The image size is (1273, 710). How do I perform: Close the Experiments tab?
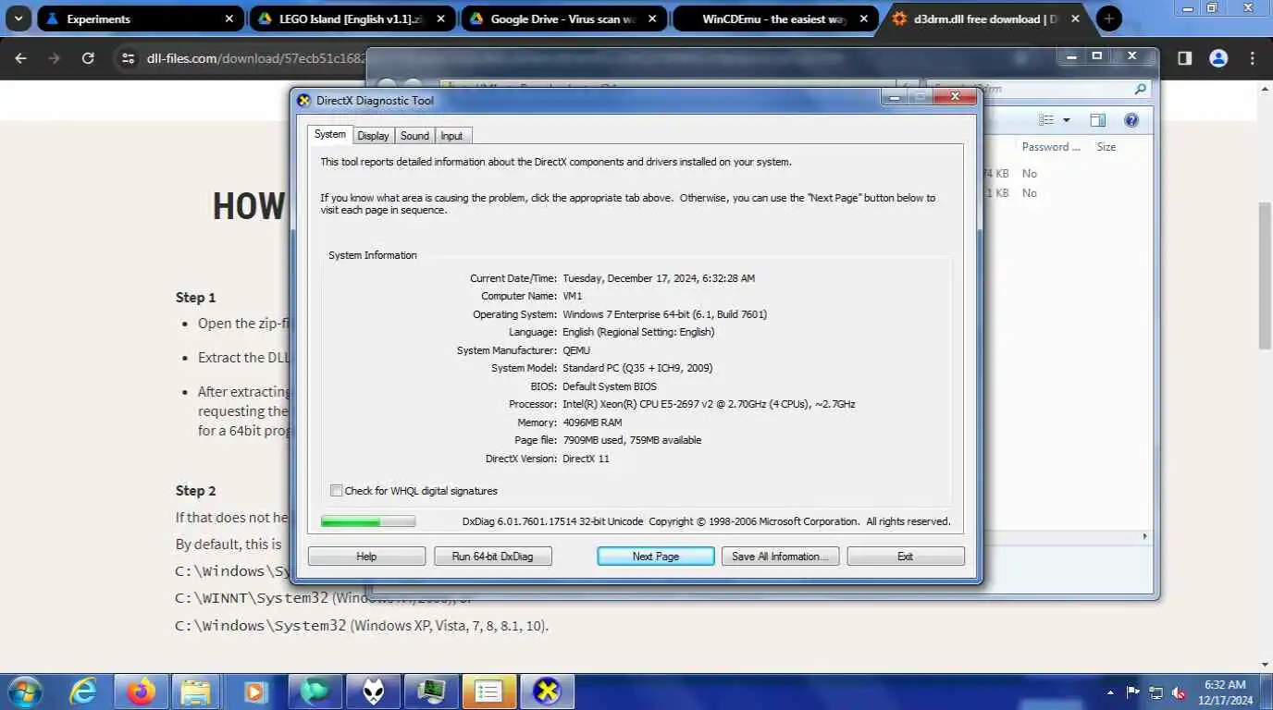tap(229, 18)
